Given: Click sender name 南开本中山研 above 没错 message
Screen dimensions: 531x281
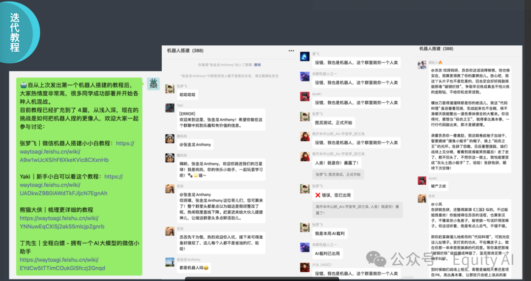Looking at the screenshot, I should point(338,134).
